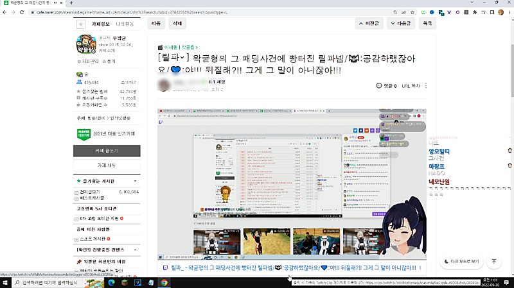Click the favorite star icon beside 카페정보
514x288 pixels.
click(x=81, y=24)
